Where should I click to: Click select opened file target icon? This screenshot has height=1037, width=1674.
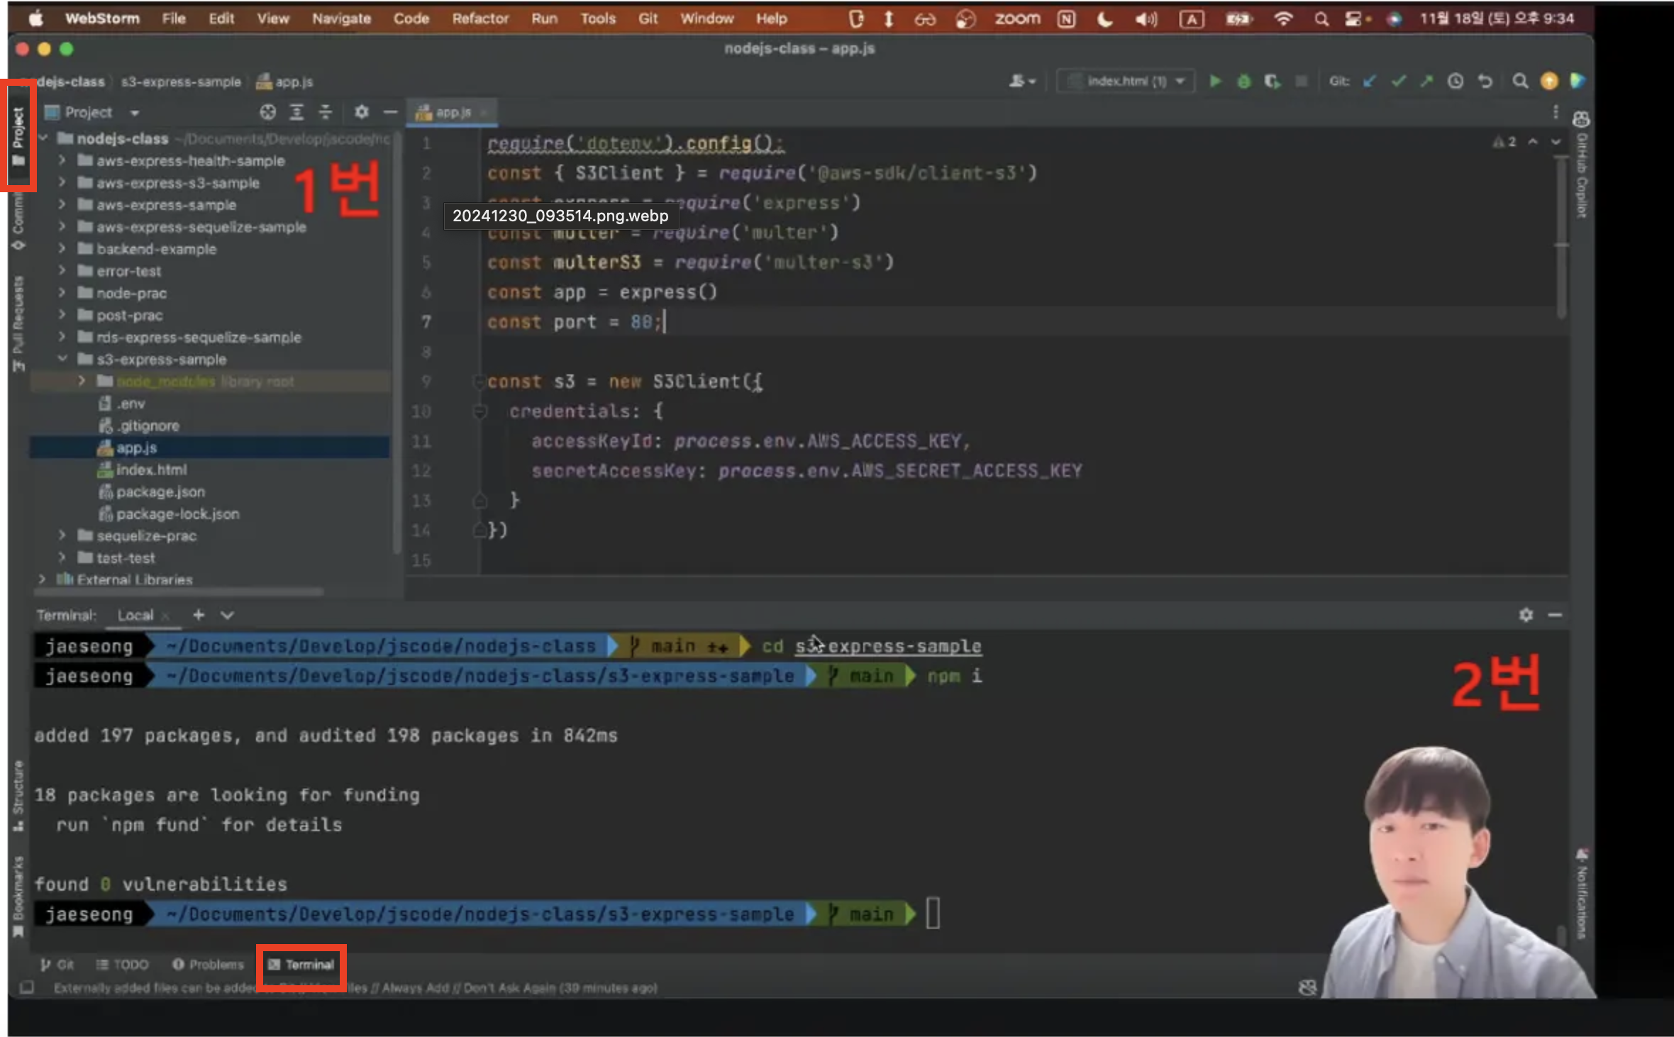coord(267,112)
